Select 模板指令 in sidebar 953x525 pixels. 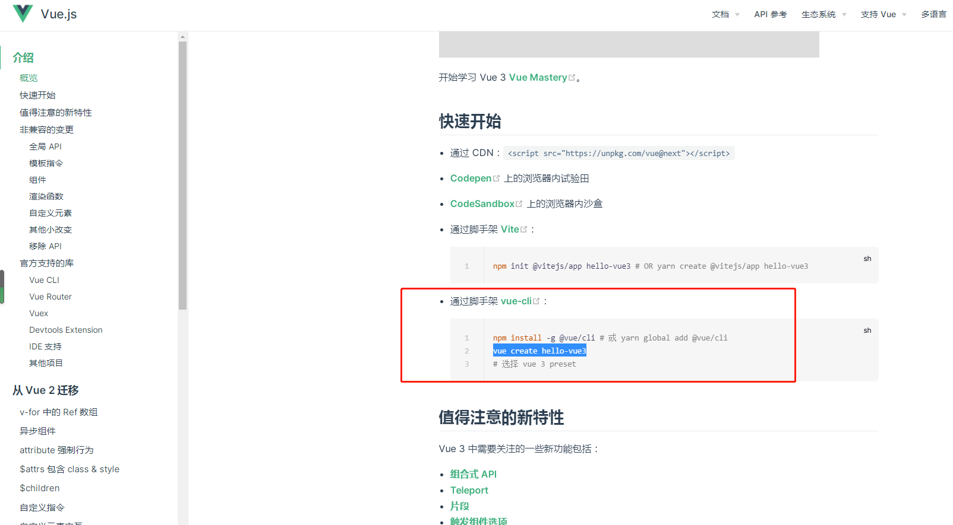pyautogui.click(x=46, y=163)
